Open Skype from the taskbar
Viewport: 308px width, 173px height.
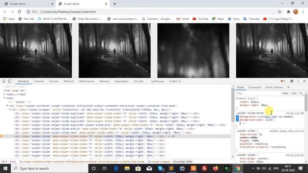[160, 169]
